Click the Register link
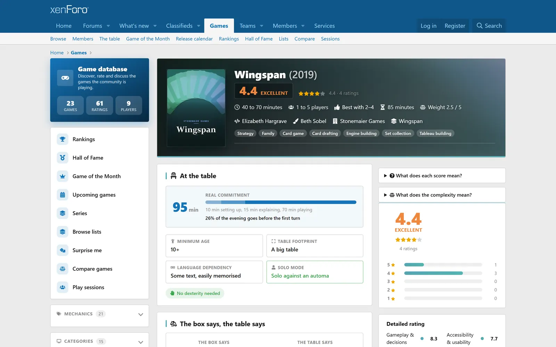Screen dimensions: 556x347 tap(455, 26)
